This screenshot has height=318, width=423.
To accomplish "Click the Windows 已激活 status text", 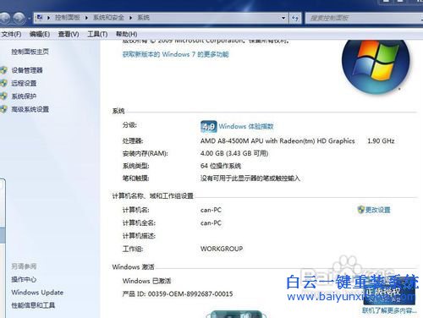I will (146, 281).
